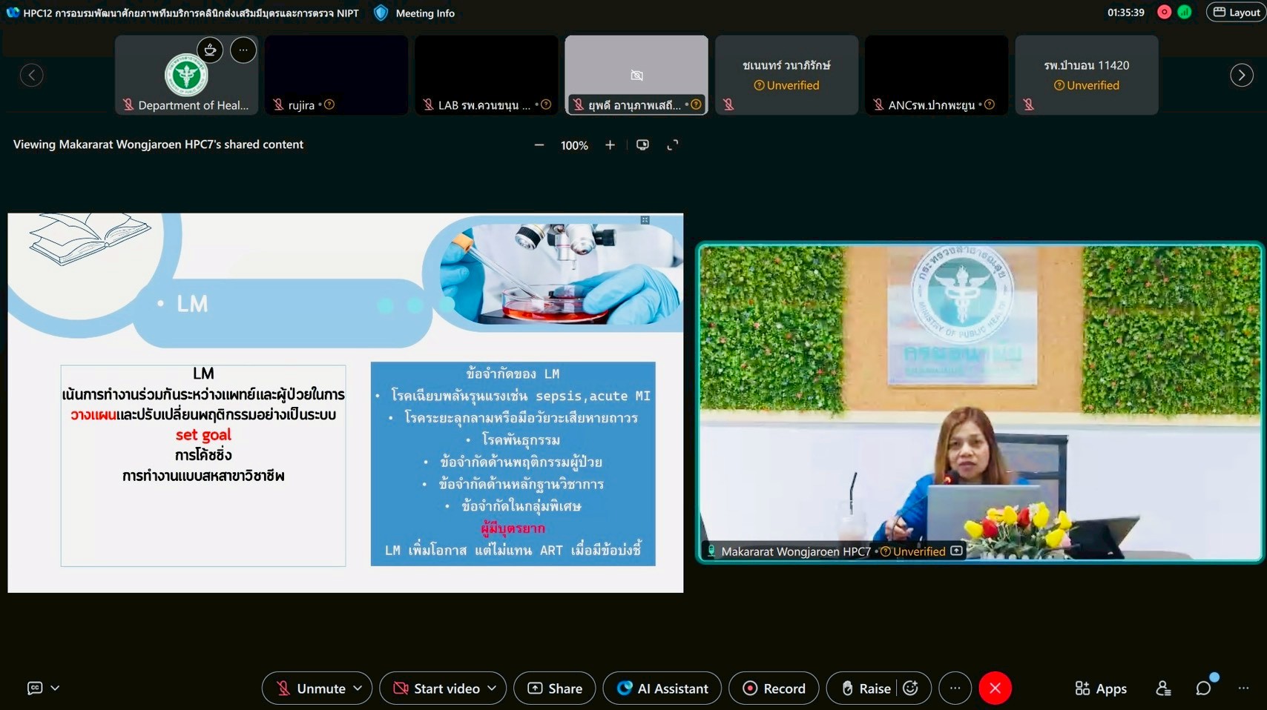Open the closed captions icon
This screenshot has width=1267, height=710.
pyautogui.click(x=35, y=689)
